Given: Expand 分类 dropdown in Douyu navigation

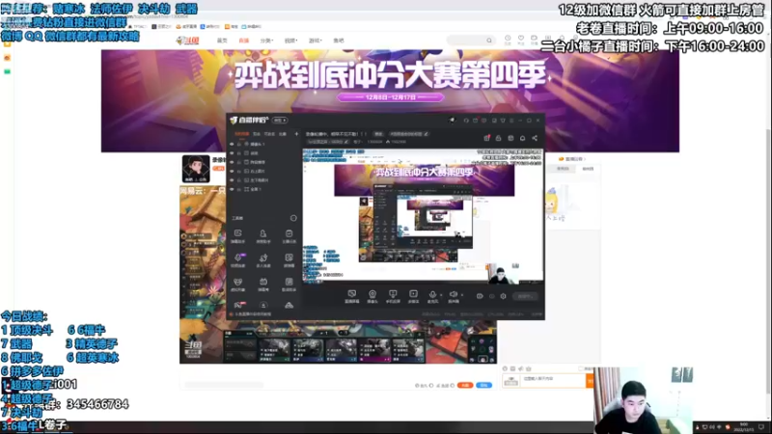Looking at the screenshot, I should [266, 41].
